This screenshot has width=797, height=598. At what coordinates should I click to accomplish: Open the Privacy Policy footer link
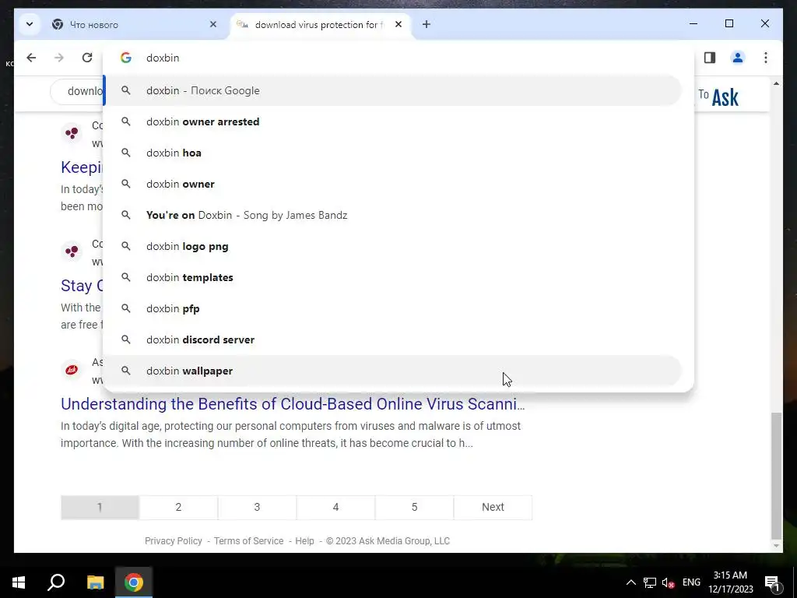[x=174, y=541]
